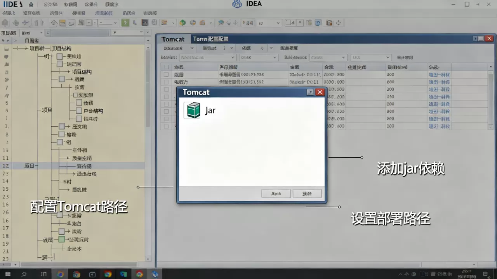Click the four-arrow move icon in the main toolbar
This screenshot has width=497, height=279.
(x=338, y=23)
